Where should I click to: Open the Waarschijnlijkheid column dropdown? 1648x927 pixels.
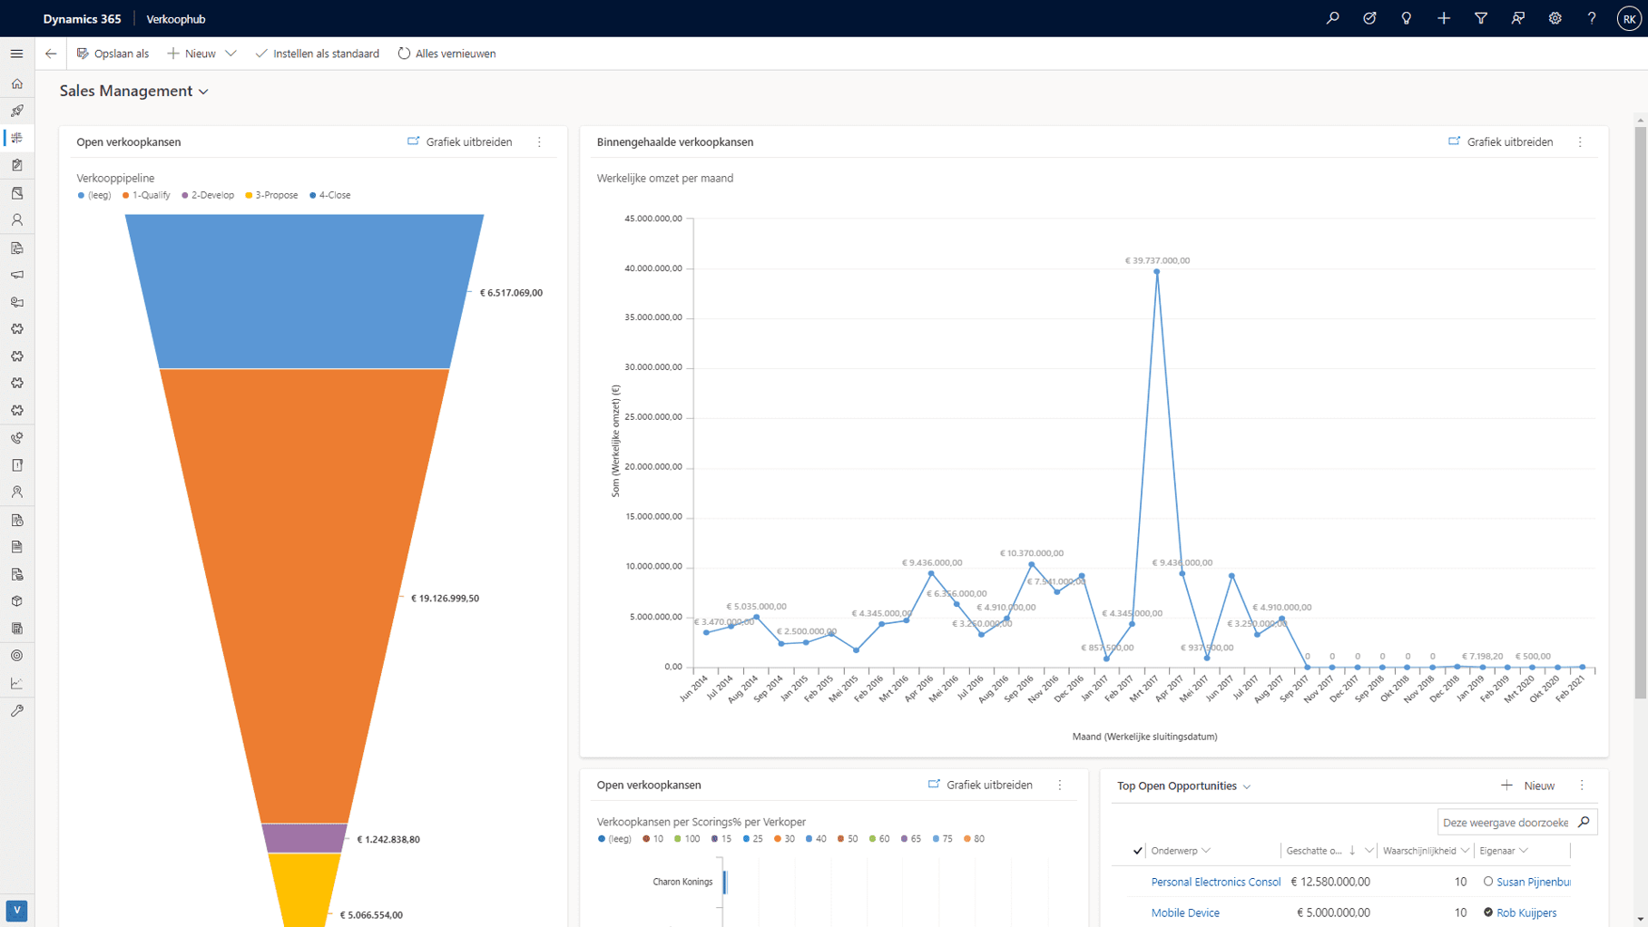pos(1465,851)
